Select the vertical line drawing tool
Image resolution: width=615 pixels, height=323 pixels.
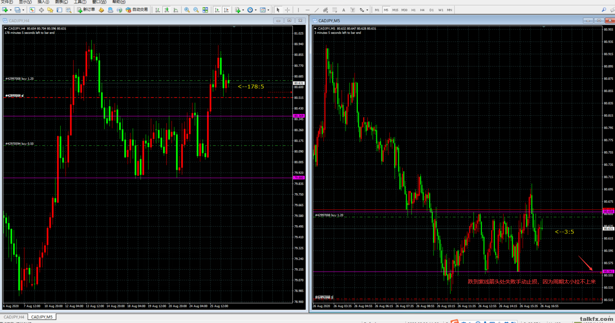pos(298,10)
